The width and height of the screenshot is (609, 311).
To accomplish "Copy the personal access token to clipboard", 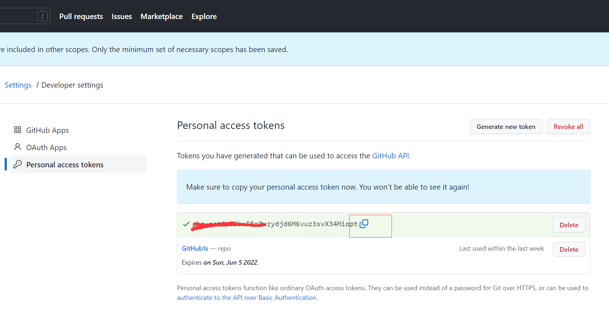I will click(364, 224).
